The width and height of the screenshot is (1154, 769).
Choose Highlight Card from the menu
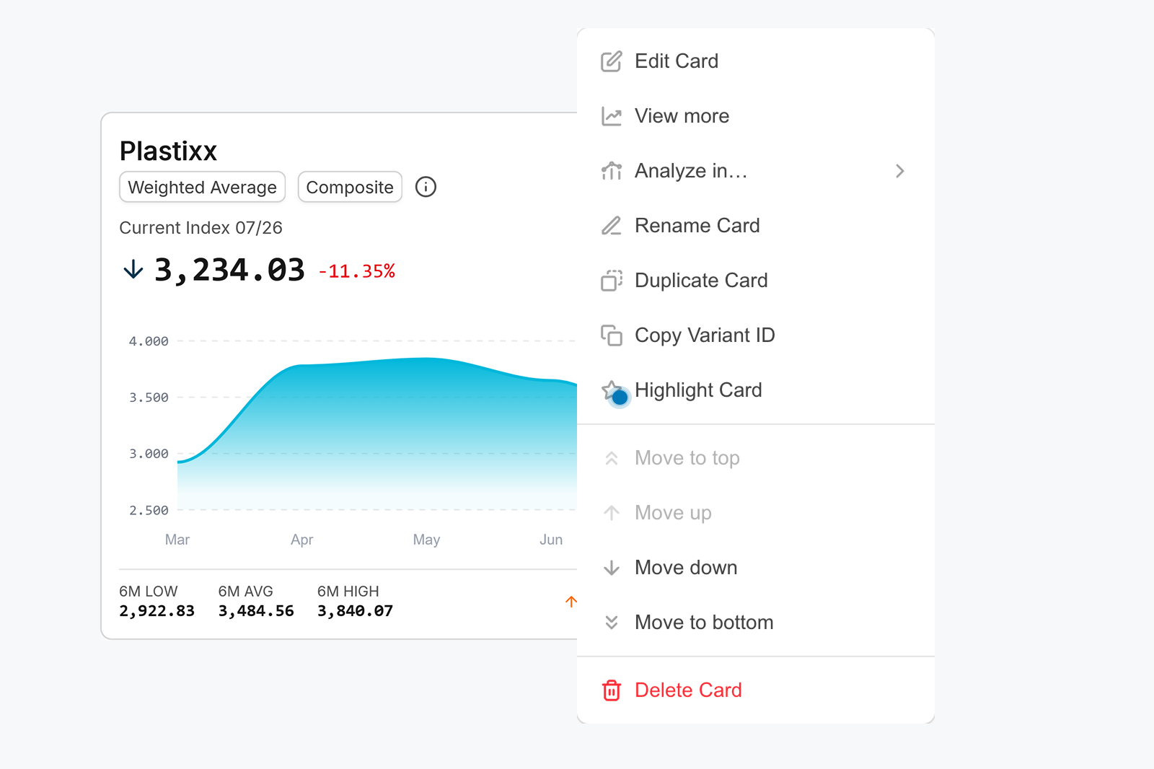click(x=756, y=390)
